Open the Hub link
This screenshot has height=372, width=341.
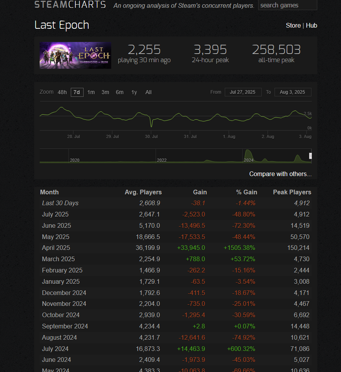coord(311,25)
